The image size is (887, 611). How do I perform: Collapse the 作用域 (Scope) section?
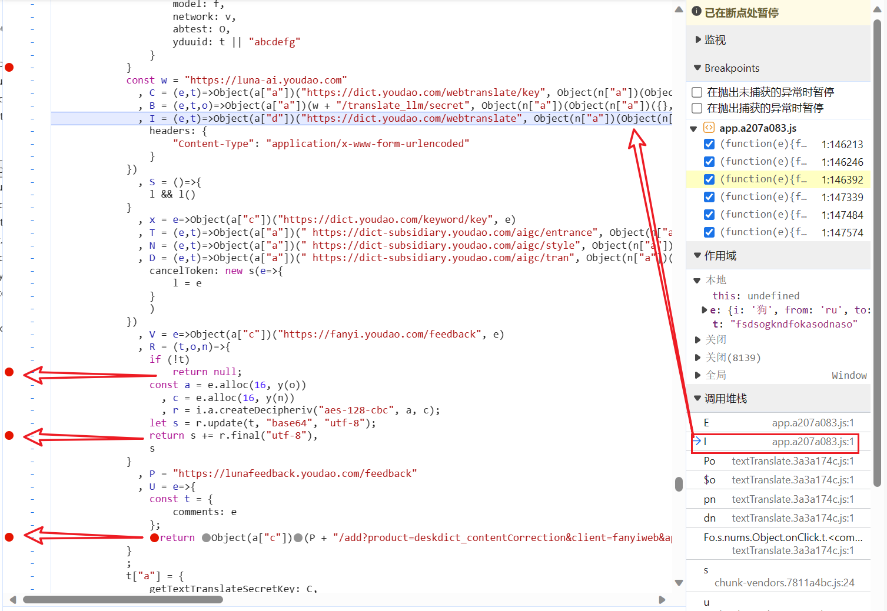[x=698, y=255]
